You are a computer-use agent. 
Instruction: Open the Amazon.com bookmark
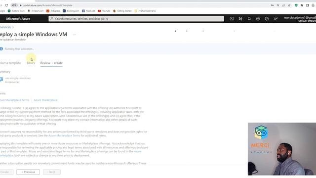point(36,11)
